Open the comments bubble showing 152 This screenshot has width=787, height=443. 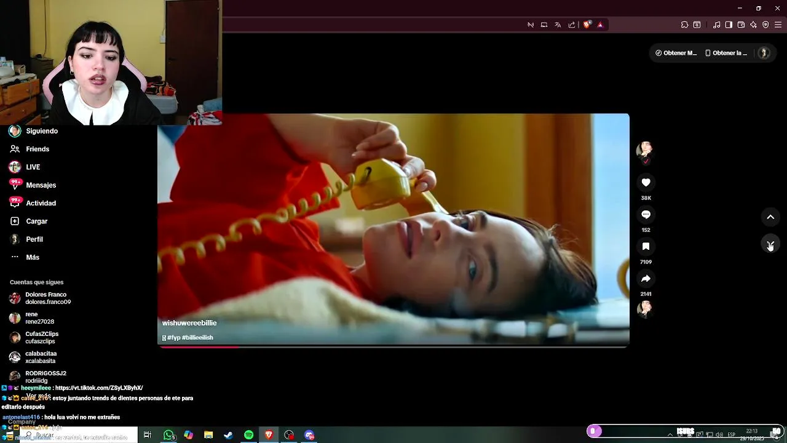coord(646,214)
